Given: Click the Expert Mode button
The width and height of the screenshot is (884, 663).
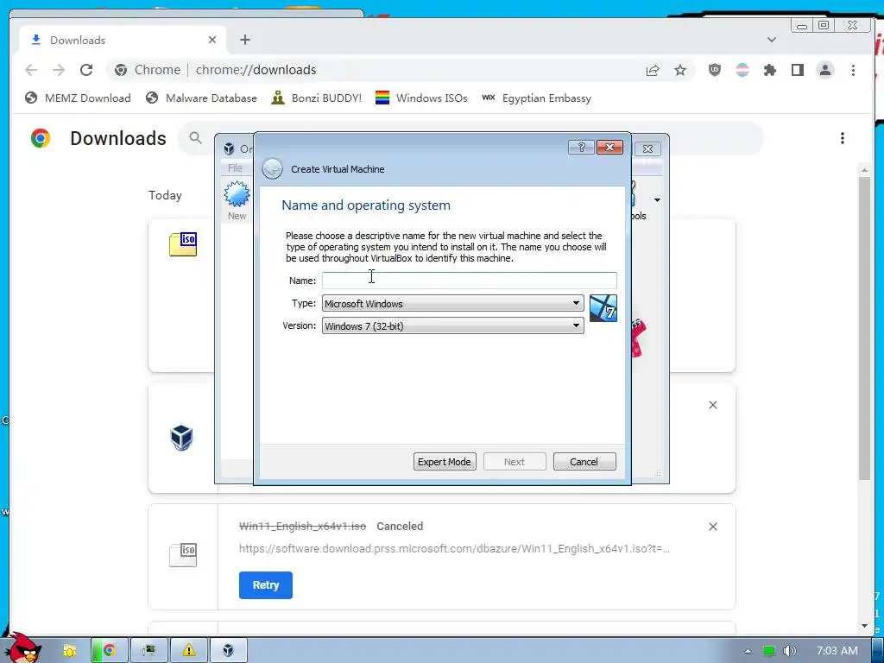Looking at the screenshot, I should [x=445, y=462].
